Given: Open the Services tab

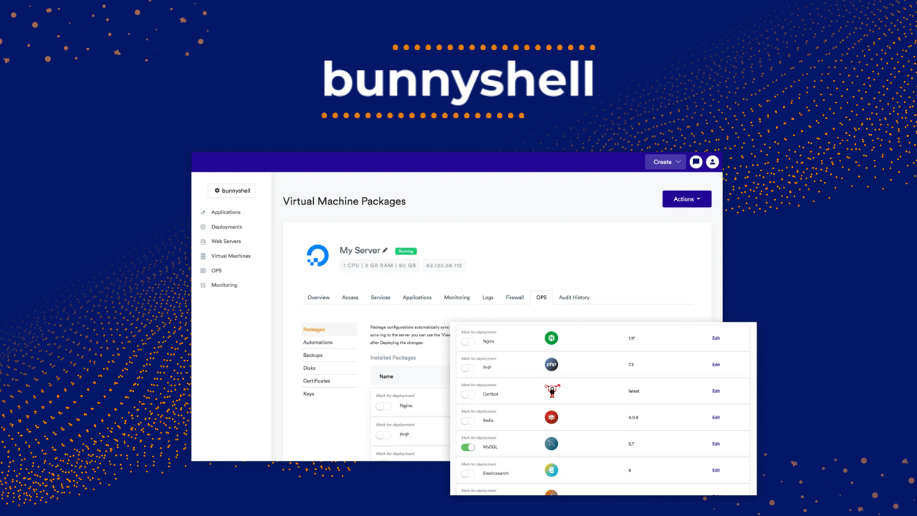Looking at the screenshot, I should [x=380, y=297].
